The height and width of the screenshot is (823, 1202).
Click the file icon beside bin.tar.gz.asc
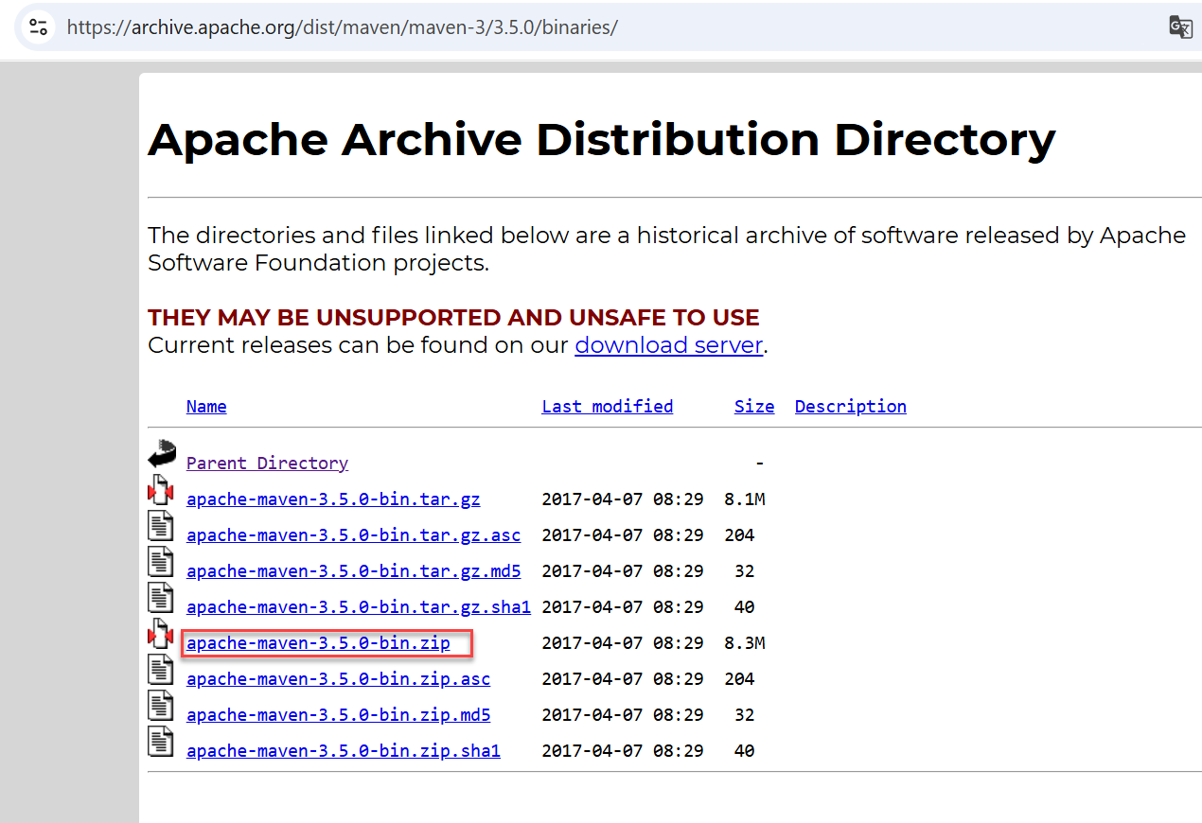[x=161, y=526]
